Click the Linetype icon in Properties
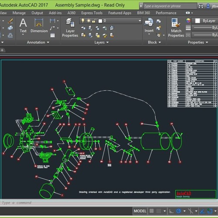Image resolution: width=218 pixels, height=218 pixels. tap(188, 35)
